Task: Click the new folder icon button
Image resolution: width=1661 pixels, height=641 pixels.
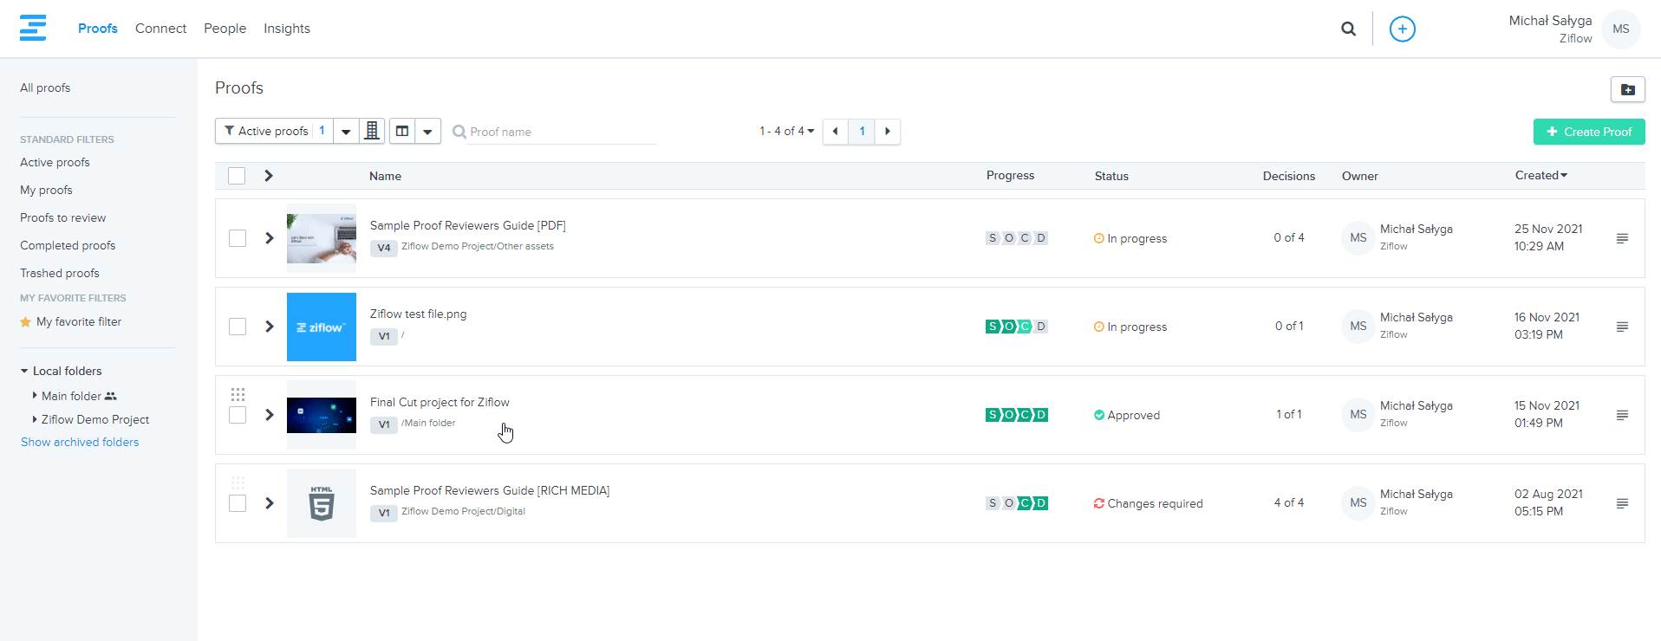Action: pyautogui.click(x=1627, y=89)
